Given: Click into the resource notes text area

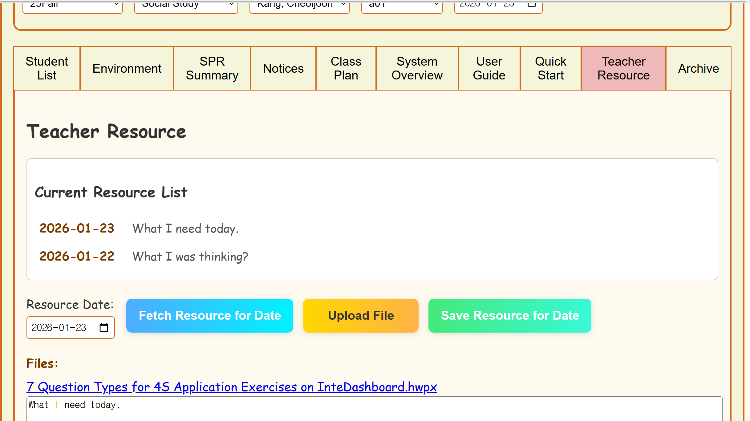Looking at the screenshot, I should click(374, 410).
